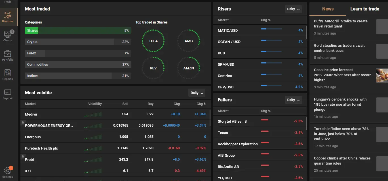This screenshot has height=181, width=388.
Task: Open the Deposit sidebar icon
Action: pyautogui.click(x=8, y=94)
